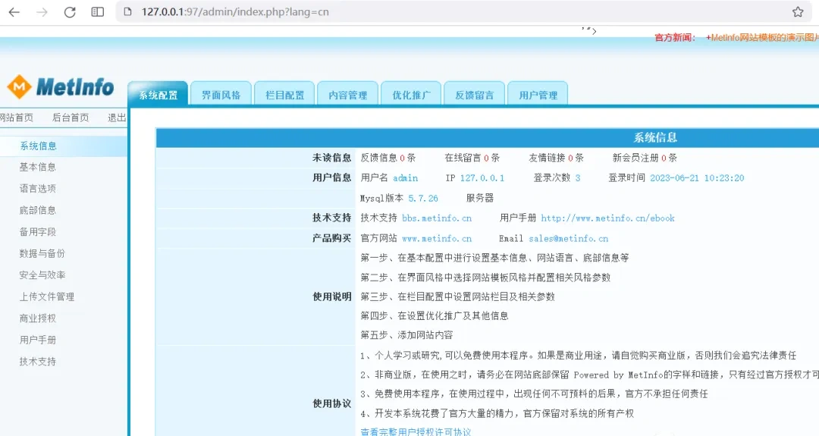Screen dimensions: 819x436
Task: Click the 退出 logout link
Action: (117, 118)
